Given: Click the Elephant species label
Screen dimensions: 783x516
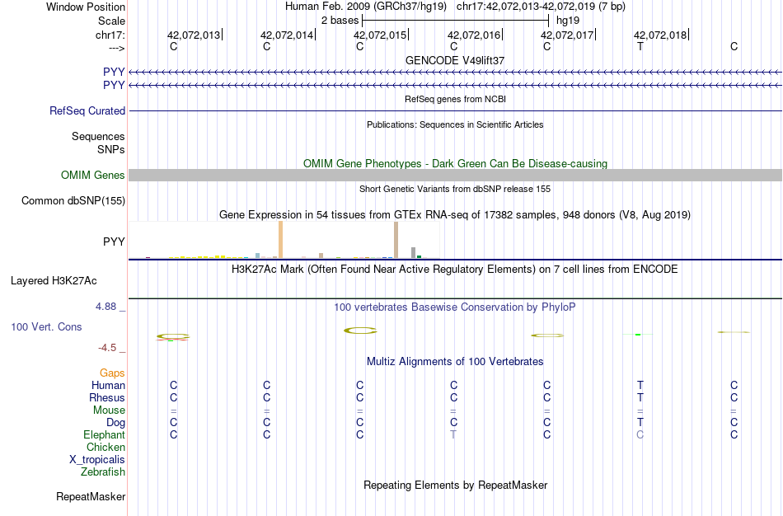Looking at the screenshot, I should pyautogui.click(x=104, y=435).
